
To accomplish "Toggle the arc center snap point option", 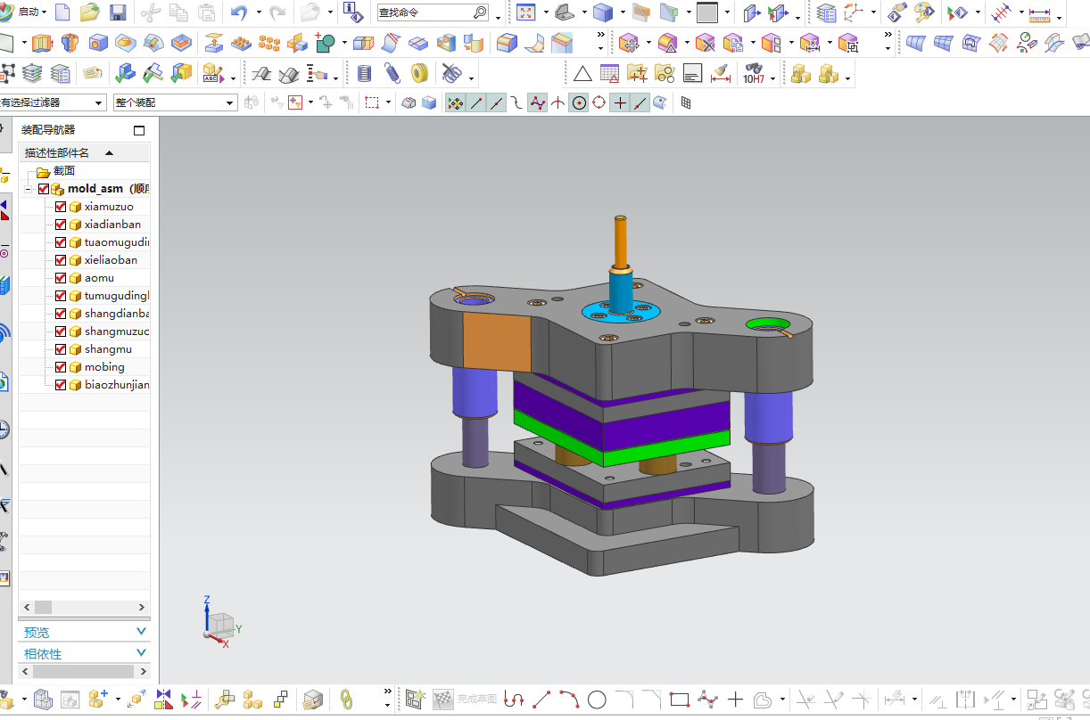I will pos(579,103).
